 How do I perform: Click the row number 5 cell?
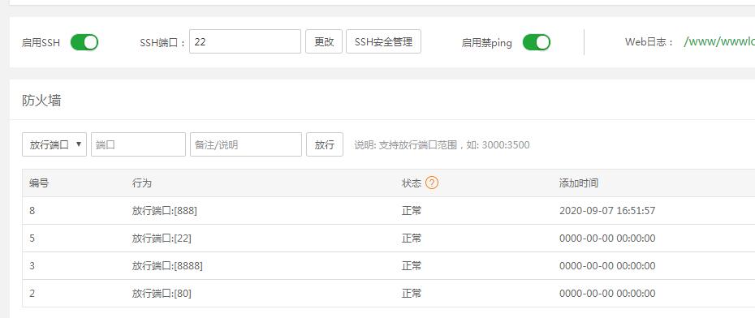tap(32, 238)
